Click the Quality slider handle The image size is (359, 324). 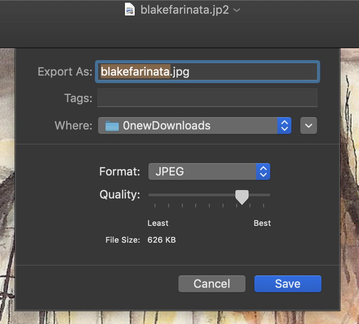242,196
